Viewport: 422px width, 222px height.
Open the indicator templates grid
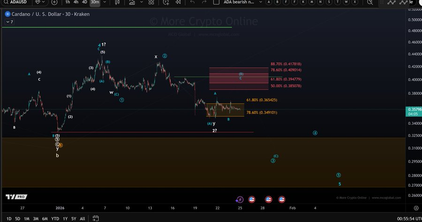pos(150,2)
